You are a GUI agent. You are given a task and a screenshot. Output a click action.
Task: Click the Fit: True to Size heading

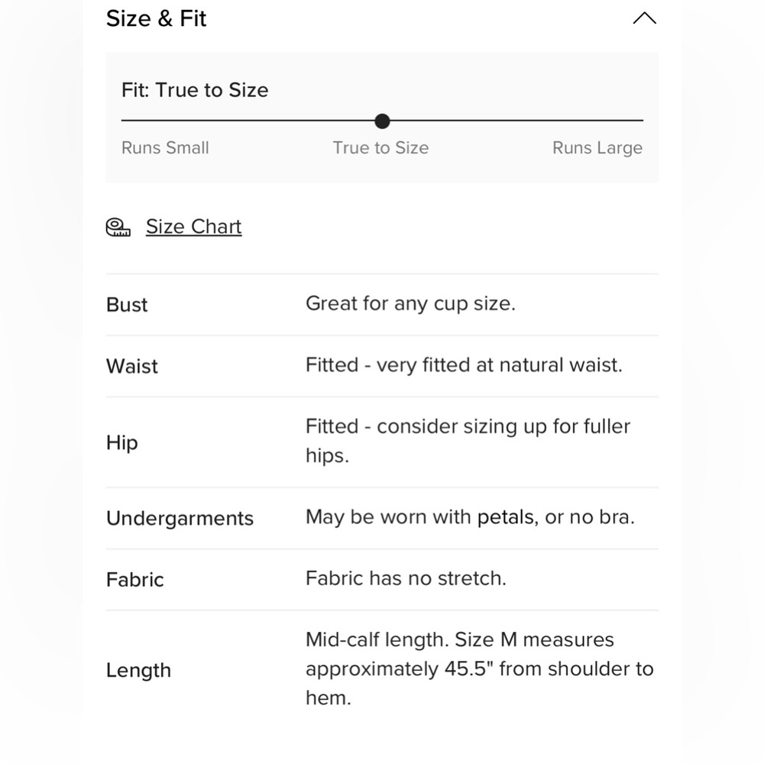click(x=195, y=90)
